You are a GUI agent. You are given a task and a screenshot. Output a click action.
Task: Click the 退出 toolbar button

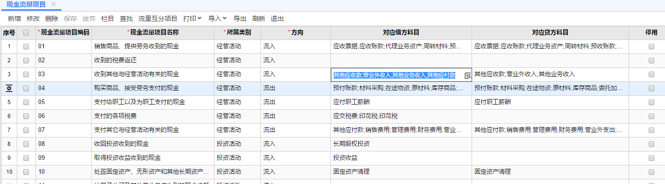click(277, 19)
